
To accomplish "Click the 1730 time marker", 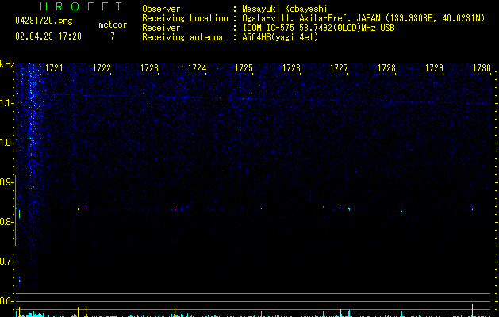I will (x=482, y=68).
